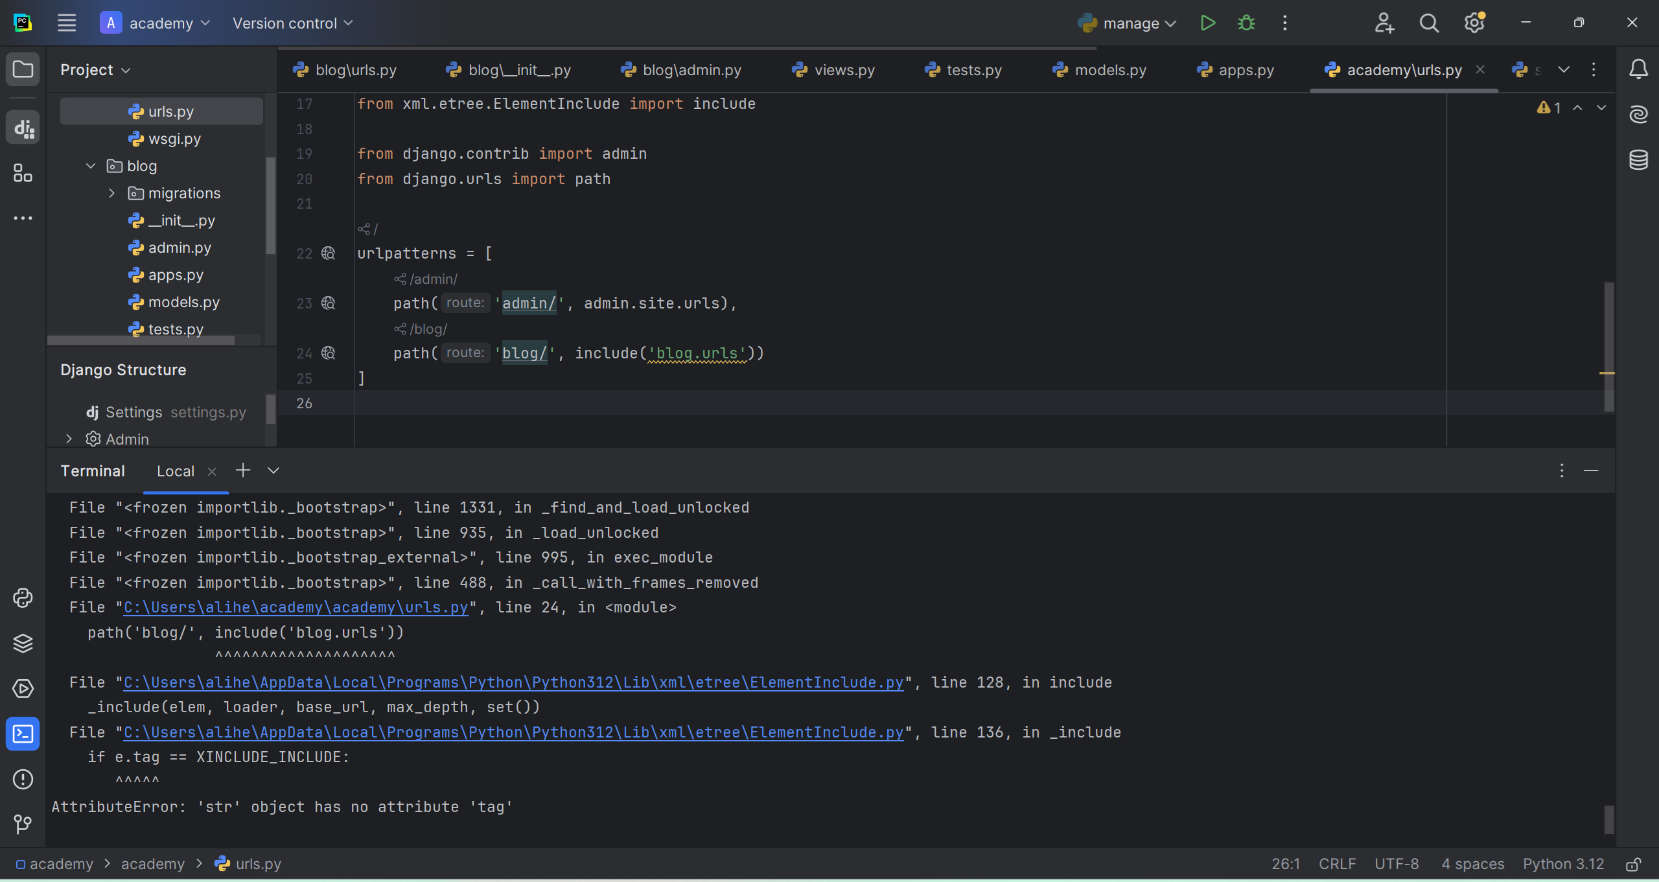This screenshot has width=1659, height=882.
Task: Switch to blog\urls.py tab
Action: coord(345,70)
